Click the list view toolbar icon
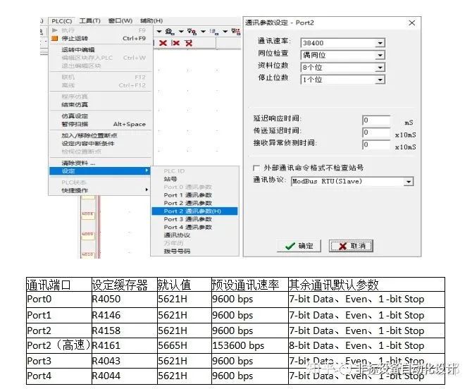Image resolution: width=472 pixels, height=389 pixels. click(214, 31)
